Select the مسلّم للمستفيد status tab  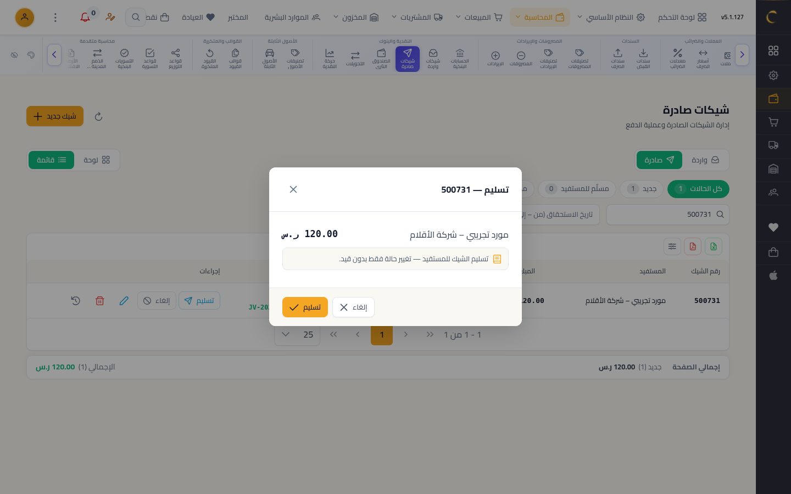[x=577, y=189]
